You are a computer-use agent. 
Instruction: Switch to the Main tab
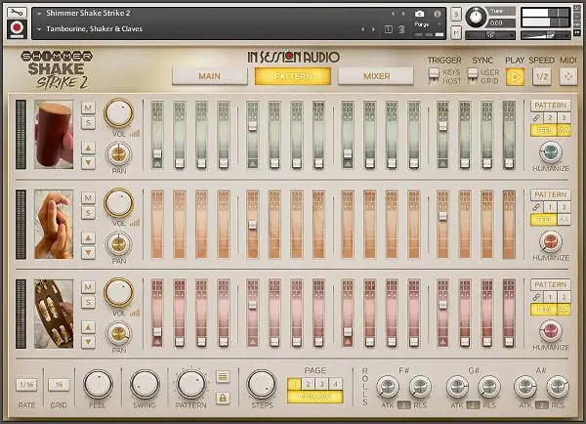(x=209, y=76)
